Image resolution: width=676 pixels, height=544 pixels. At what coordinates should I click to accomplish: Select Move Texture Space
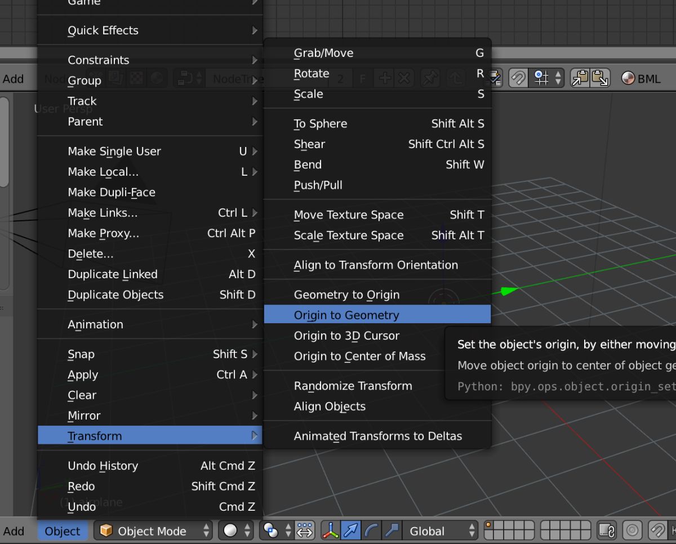(377, 215)
